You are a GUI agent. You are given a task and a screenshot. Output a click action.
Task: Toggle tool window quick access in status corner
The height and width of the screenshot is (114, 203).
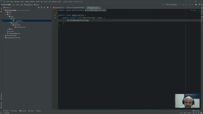(1, 113)
